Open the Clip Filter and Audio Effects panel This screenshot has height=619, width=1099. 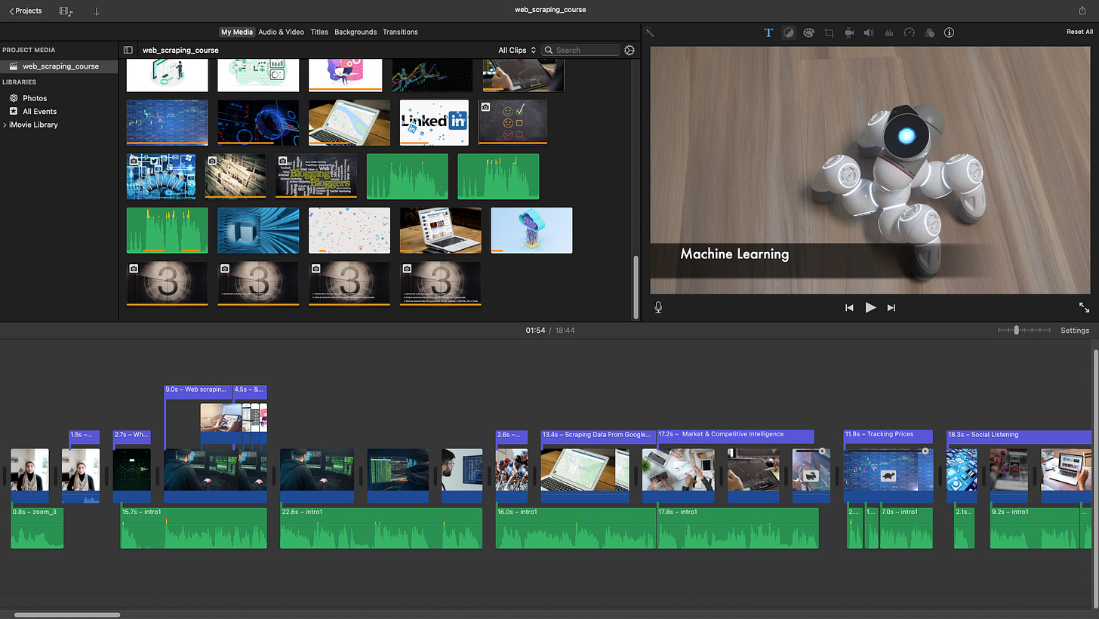click(x=929, y=32)
